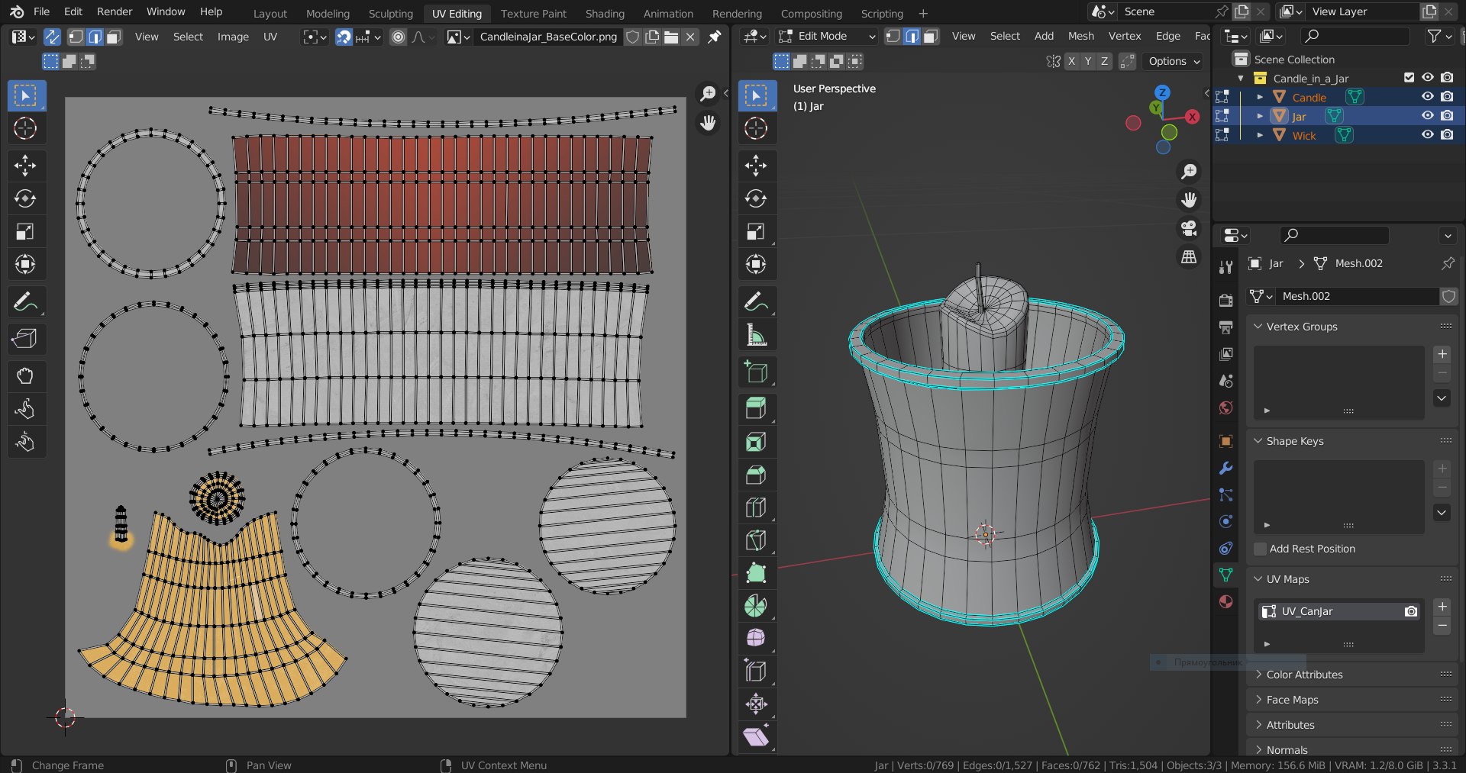1466x773 pixels.
Task: Open the UV menu in UV editor
Action: coord(270,37)
